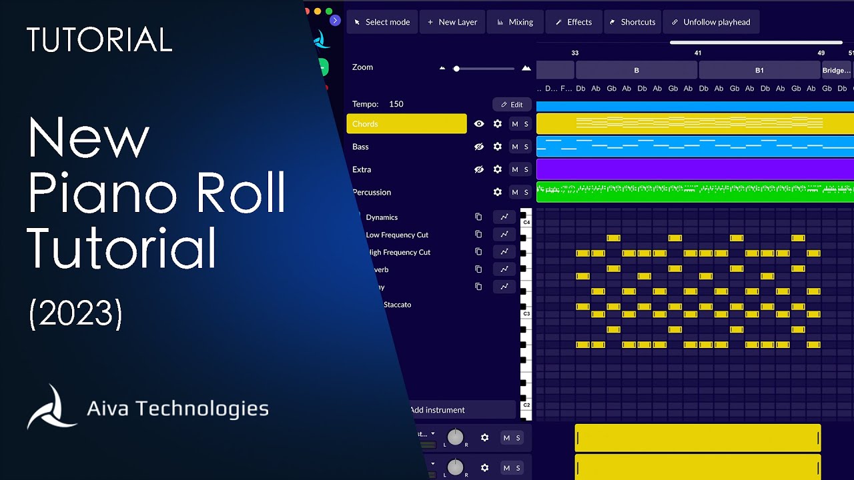Copy the Reverb automation

pos(478,269)
